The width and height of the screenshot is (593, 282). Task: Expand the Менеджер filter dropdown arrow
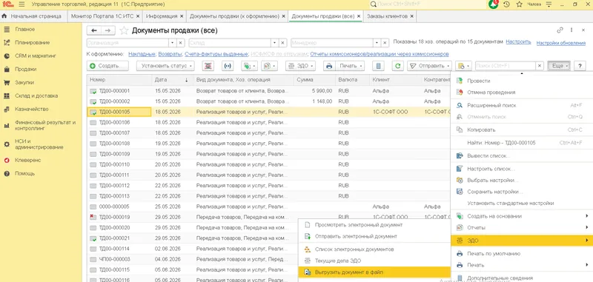[377, 43]
